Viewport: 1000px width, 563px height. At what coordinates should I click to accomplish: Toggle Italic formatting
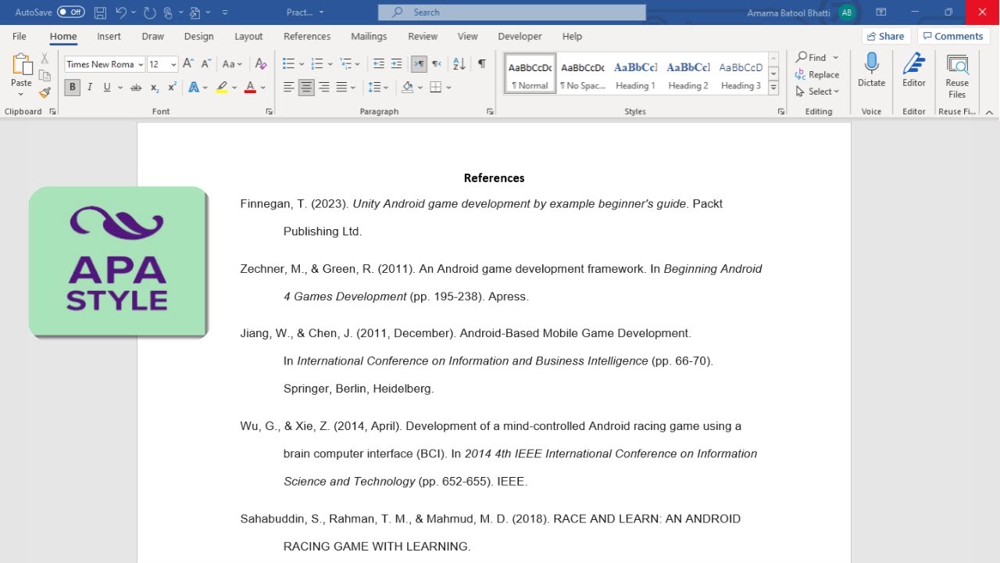pos(90,88)
